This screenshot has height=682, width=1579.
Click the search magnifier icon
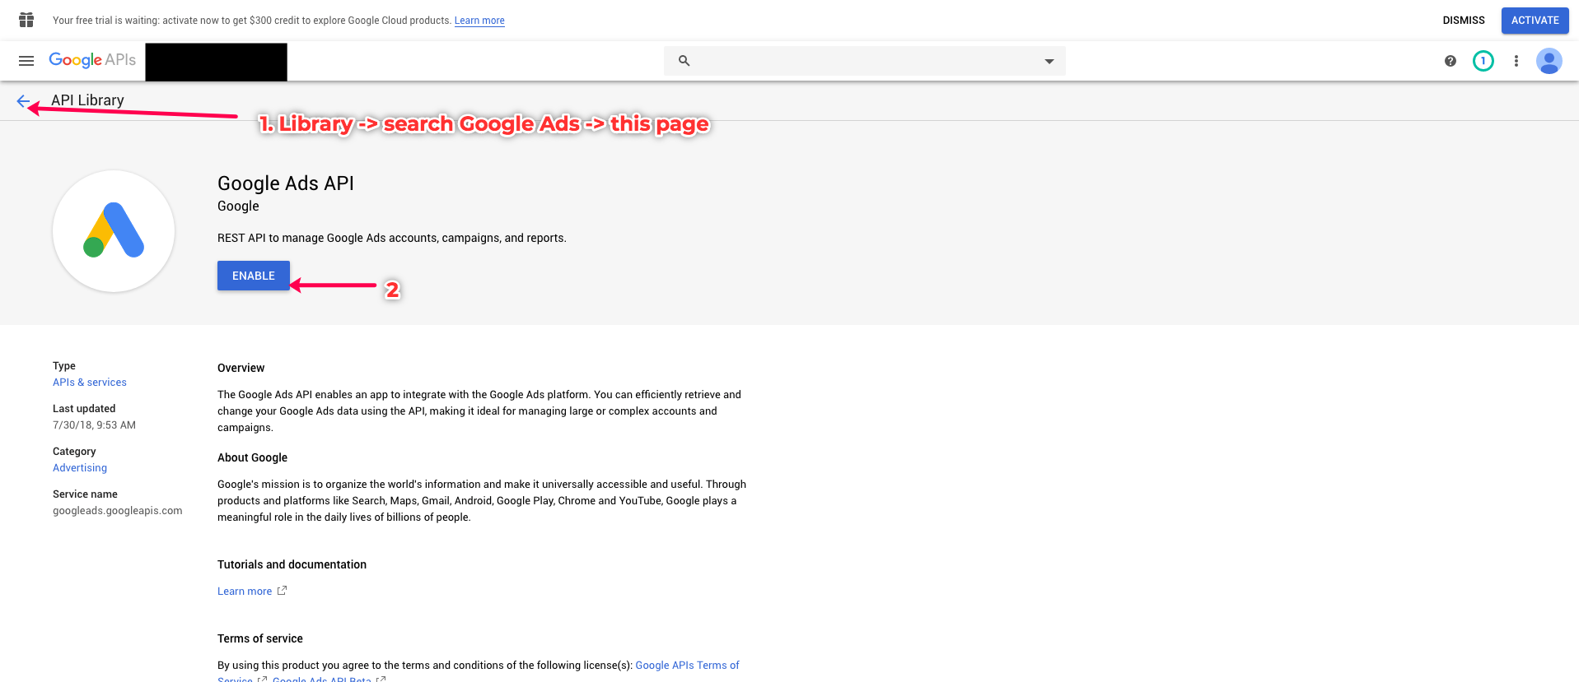pos(684,61)
